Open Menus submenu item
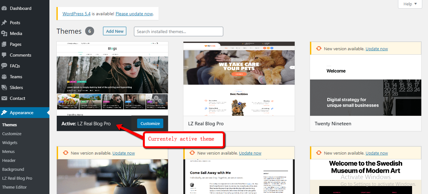The height and width of the screenshot is (194, 428). [x=9, y=152]
